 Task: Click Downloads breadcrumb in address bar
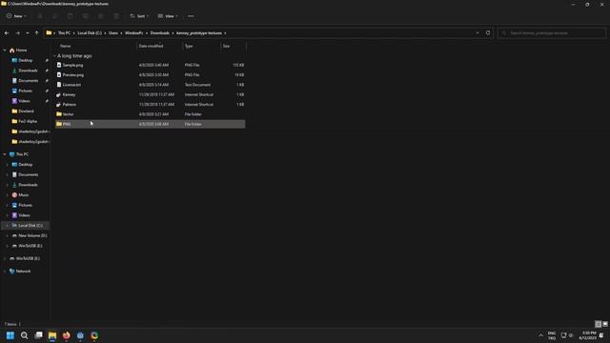click(x=160, y=33)
